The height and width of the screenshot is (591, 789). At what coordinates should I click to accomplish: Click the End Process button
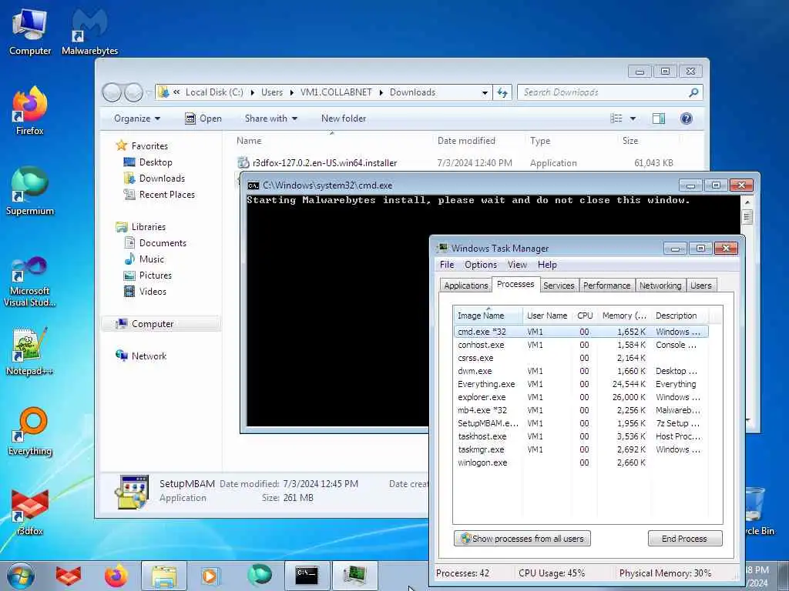pos(685,539)
